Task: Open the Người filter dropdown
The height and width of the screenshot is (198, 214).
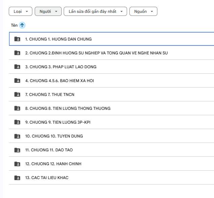Action: (48, 11)
